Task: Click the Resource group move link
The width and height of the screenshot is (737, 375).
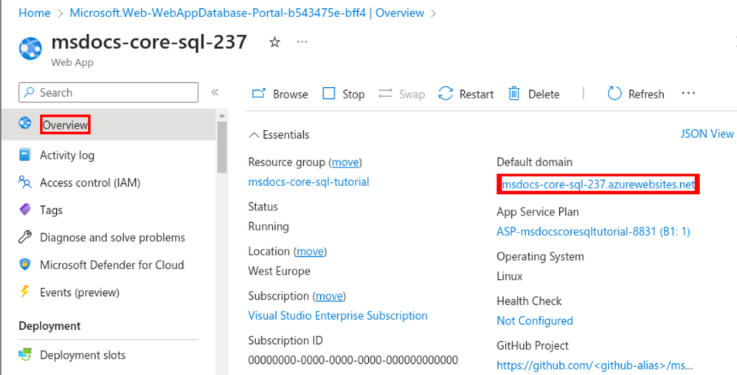Action: 345,162
